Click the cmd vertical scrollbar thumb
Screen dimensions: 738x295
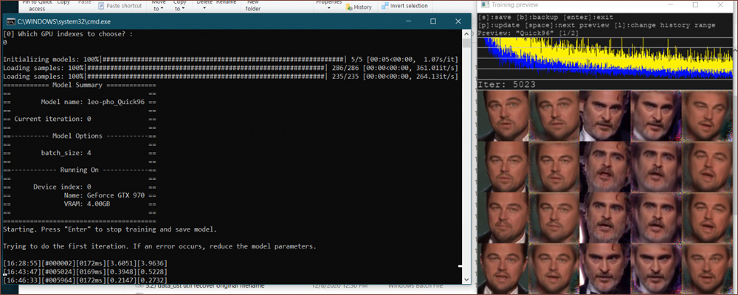point(466,44)
